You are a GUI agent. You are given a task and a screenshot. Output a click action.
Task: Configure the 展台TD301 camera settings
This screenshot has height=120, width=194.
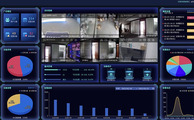point(76,40)
